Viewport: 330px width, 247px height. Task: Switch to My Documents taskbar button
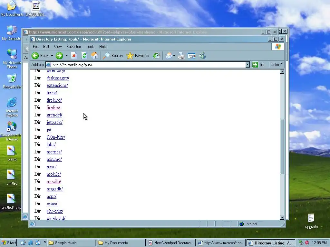tap(121, 243)
